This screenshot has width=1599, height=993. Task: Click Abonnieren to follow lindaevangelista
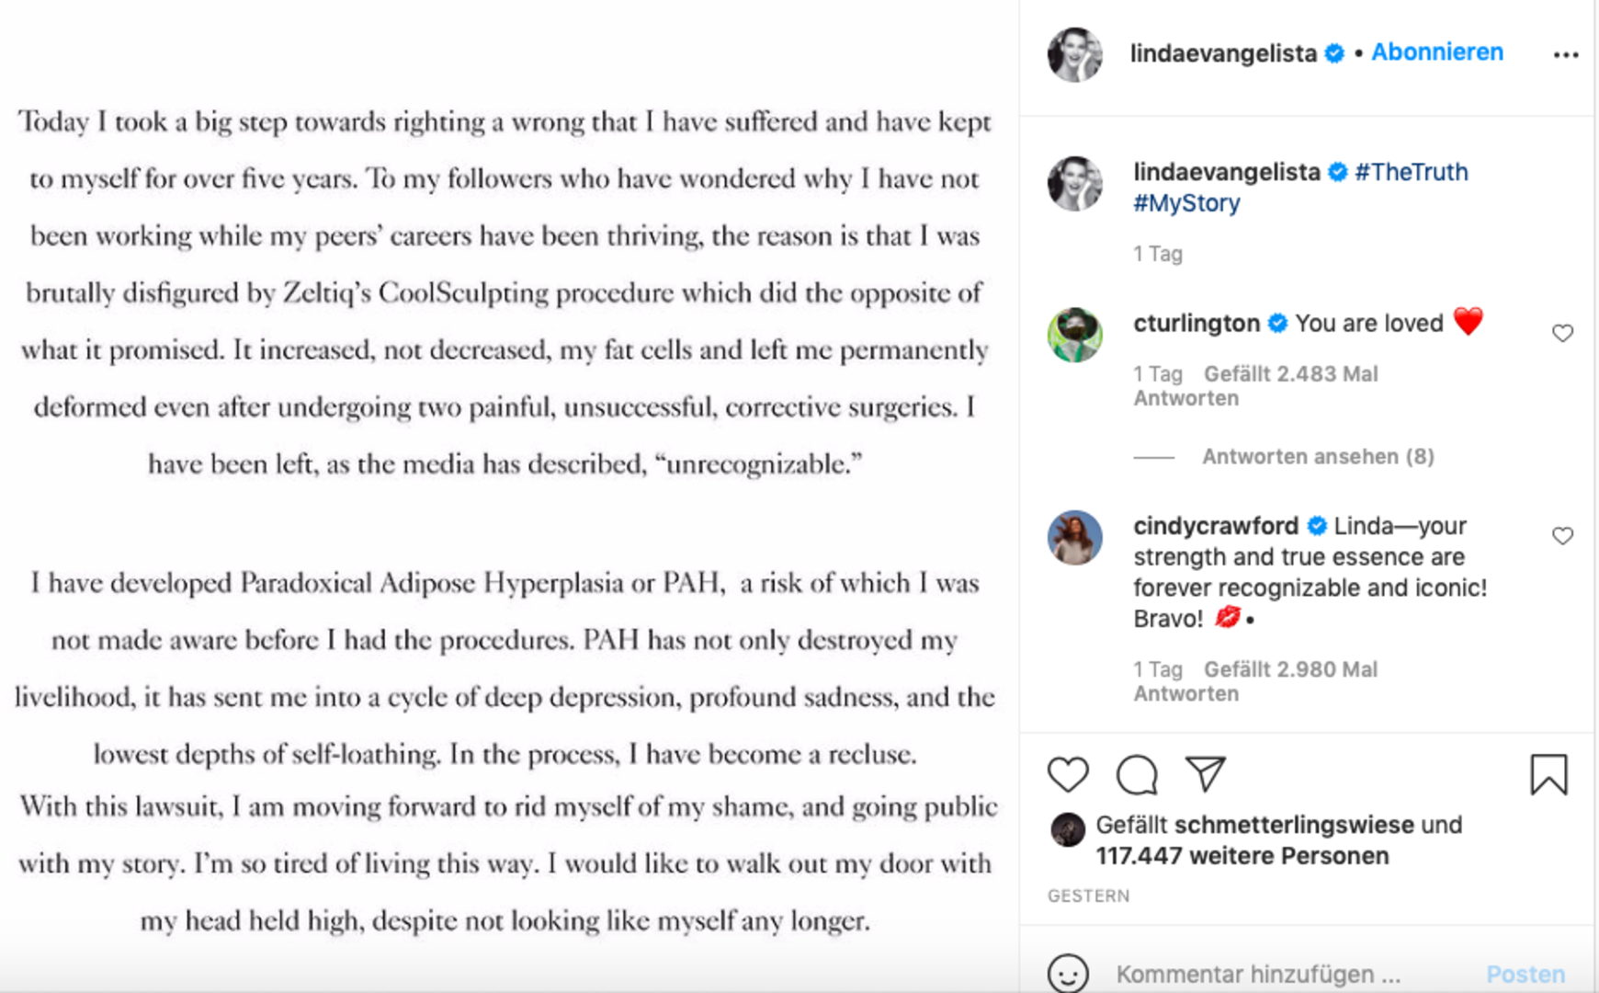tap(1436, 52)
